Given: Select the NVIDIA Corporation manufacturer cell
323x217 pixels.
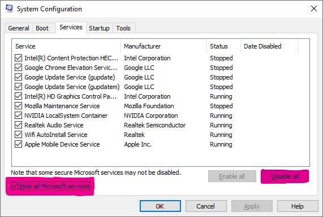Looking at the screenshot, I should 151,116.
